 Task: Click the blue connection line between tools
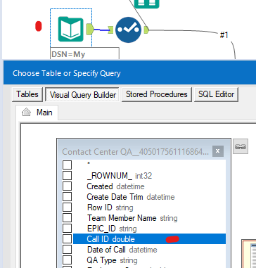tap(101, 30)
